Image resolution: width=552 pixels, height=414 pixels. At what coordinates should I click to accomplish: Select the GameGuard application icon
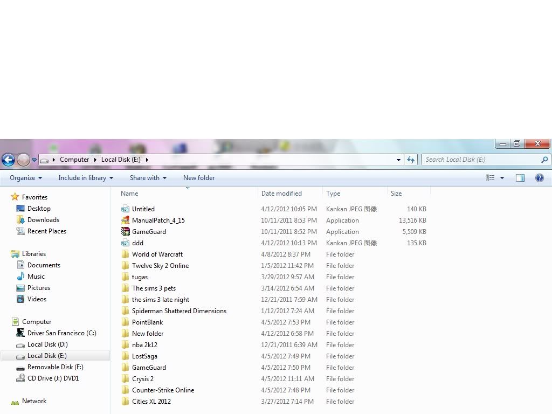click(125, 231)
